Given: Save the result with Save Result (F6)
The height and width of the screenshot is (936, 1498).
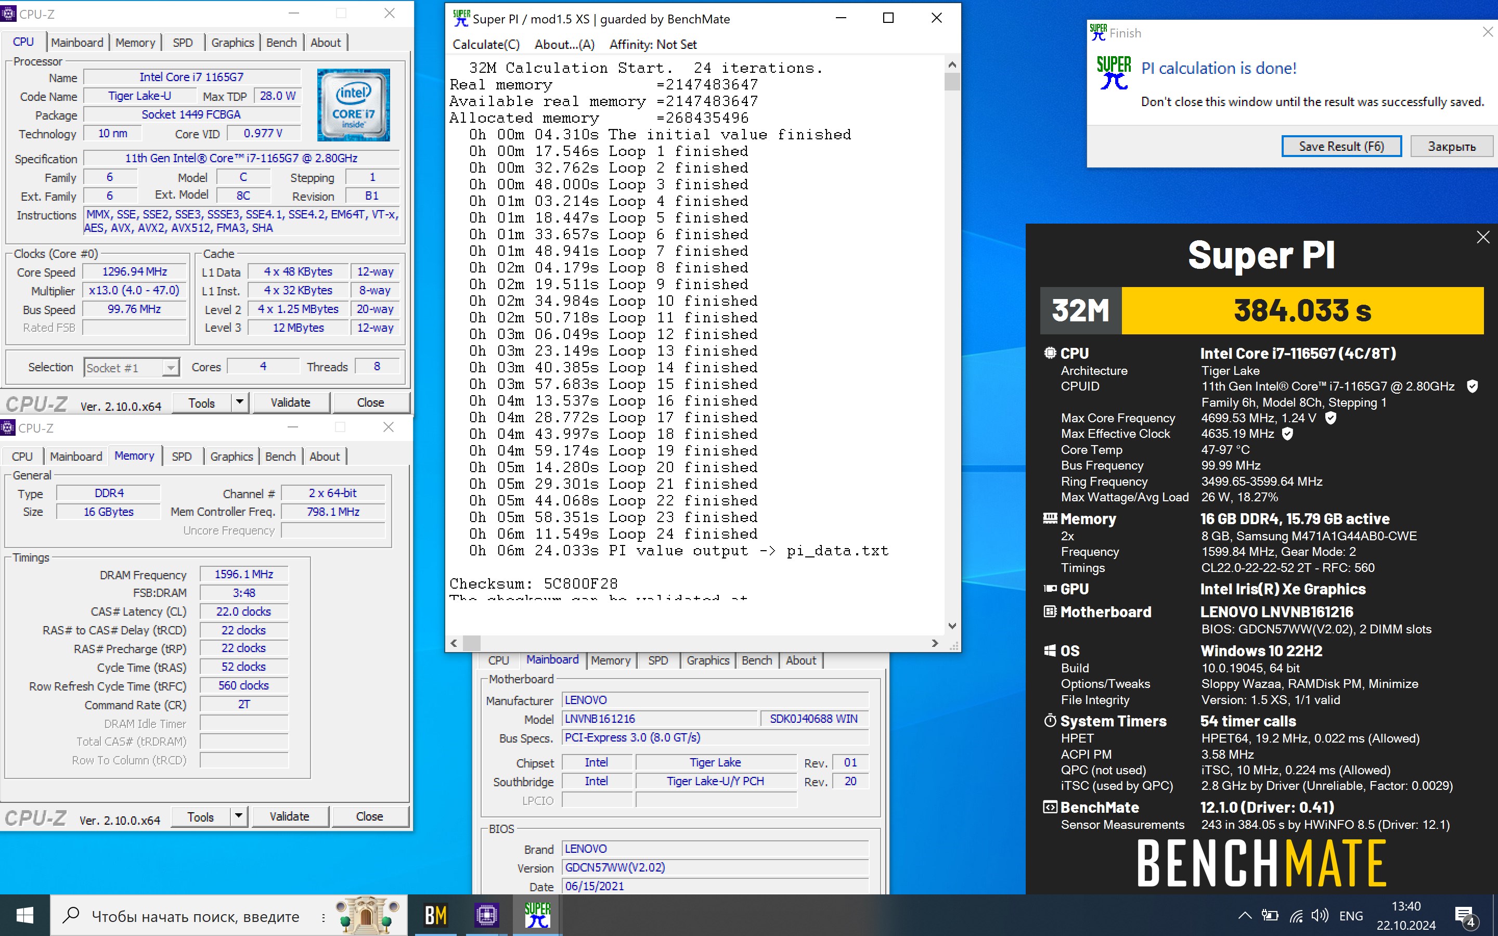Looking at the screenshot, I should 1341,146.
